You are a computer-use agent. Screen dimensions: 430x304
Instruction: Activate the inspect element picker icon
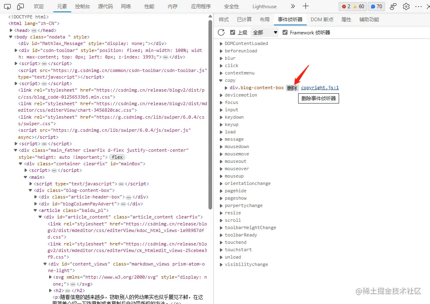point(7,7)
